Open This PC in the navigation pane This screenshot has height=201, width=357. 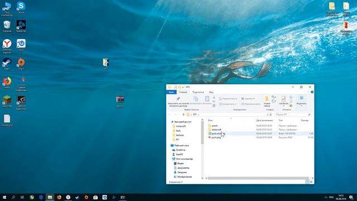click(182, 159)
